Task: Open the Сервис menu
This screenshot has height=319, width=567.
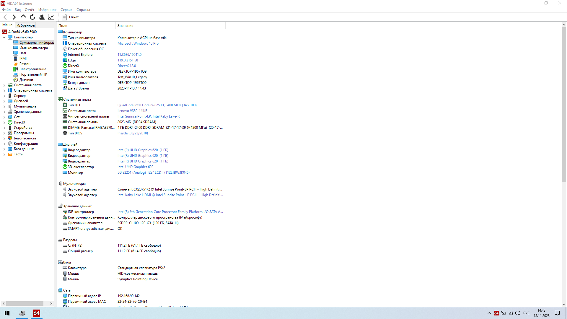Action: tap(66, 10)
